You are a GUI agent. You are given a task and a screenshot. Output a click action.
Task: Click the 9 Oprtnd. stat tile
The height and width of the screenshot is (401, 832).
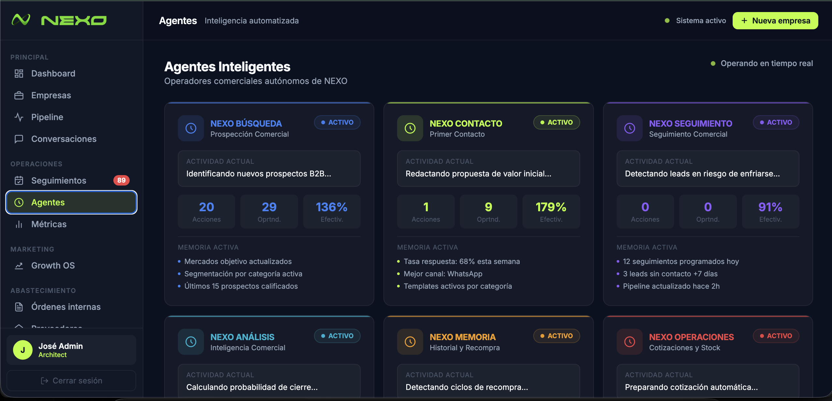(488, 212)
